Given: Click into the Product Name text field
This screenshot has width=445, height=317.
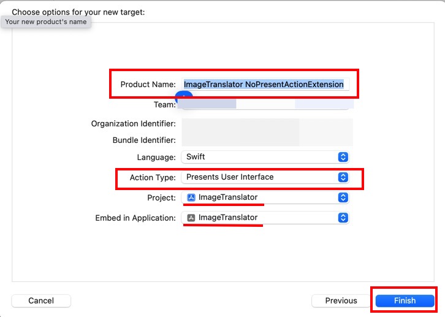Looking at the screenshot, I should (x=265, y=84).
